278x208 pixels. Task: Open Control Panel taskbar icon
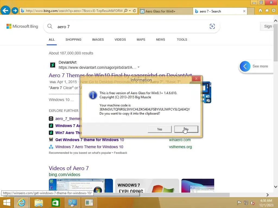tap(72, 203)
